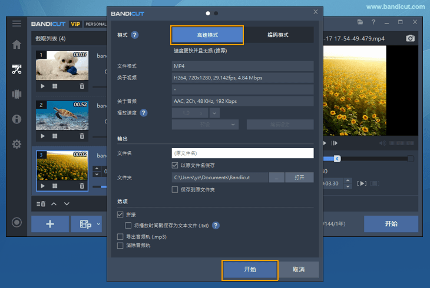
Task: Play clip 3 sunflower segment
Action: 42,186
